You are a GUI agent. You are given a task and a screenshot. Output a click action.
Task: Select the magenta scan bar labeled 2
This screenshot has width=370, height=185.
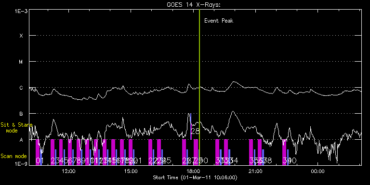(53, 152)
